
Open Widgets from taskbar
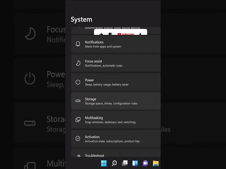pyautogui.click(x=135, y=163)
